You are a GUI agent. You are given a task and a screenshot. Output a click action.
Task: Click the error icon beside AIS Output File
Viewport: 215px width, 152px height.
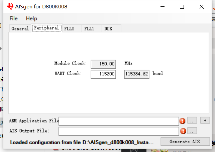tap(183, 131)
